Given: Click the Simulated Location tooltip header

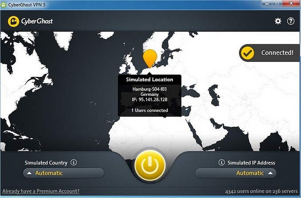Looking at the screenshot, I should pyautogui.click(x=149, y=80).
